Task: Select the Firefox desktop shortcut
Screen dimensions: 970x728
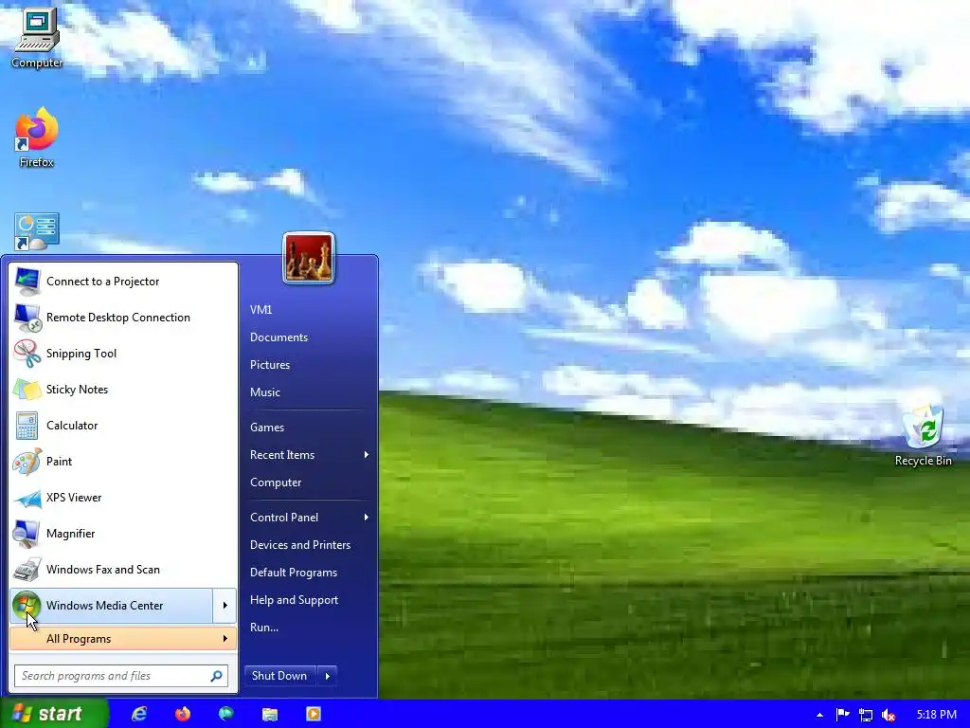Action: [37, 137]
